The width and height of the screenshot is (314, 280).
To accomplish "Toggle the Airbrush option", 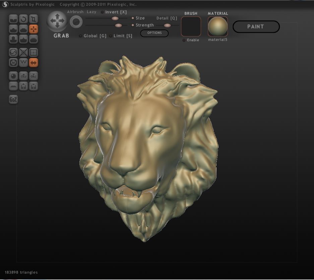I will click(75, 12).
